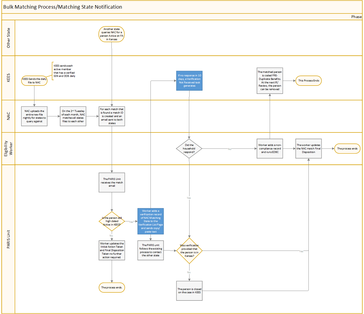Click the 'Is the person still Active in KEES?' diamond
The image size is (364, 314).
click(112, 221)
